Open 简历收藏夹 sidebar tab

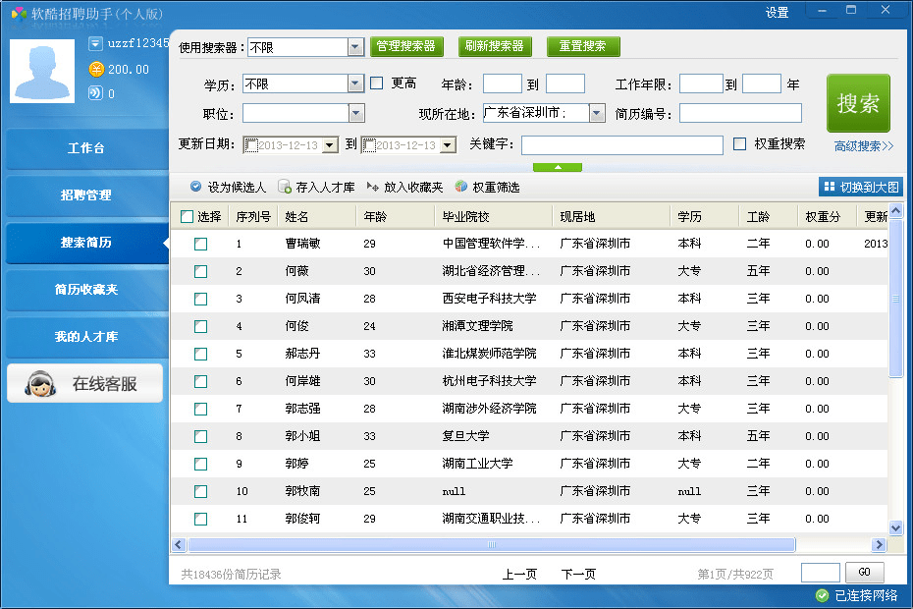pos(85,290)
